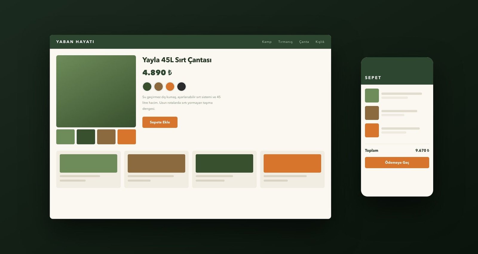View the large product image
Viewport: 478px width, 254px height.
96,91
